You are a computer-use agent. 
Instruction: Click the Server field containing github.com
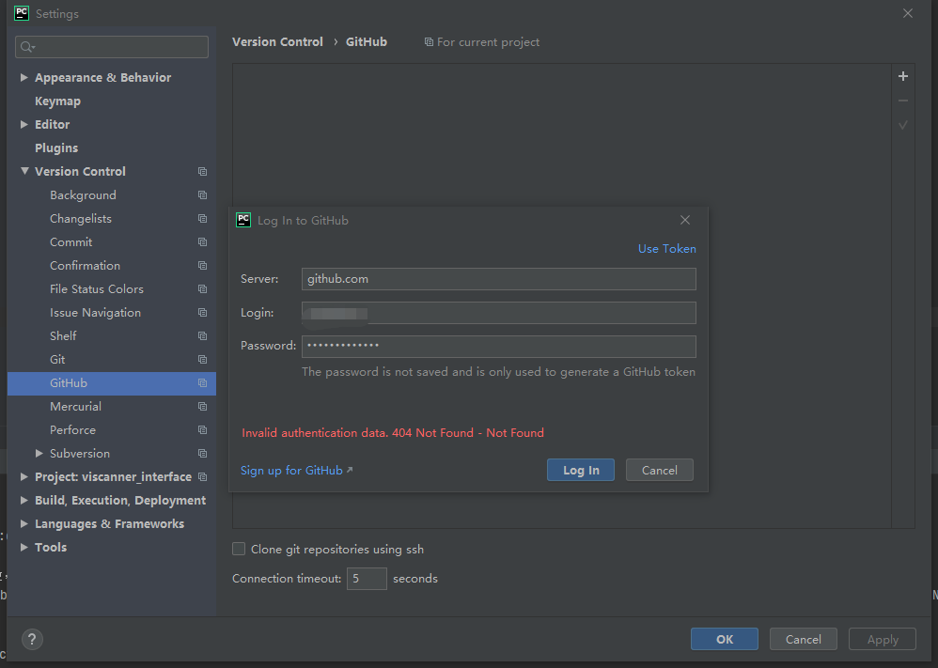[x=499, y=279]
